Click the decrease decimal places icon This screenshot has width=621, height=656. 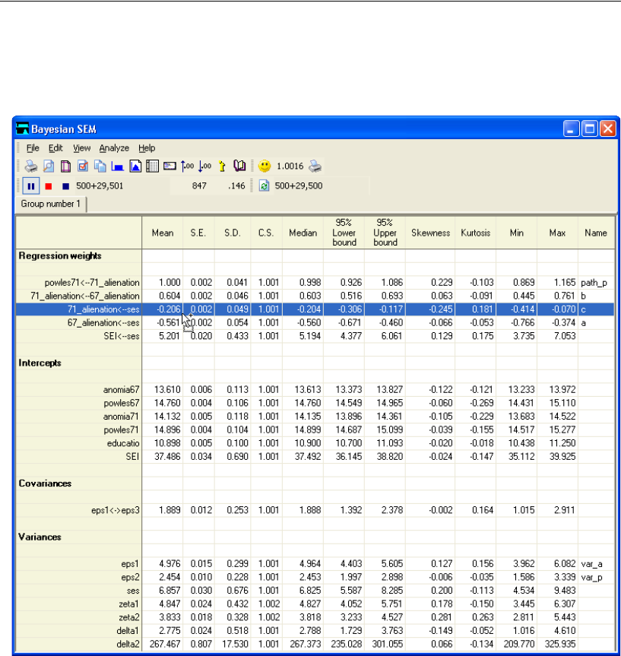[204, 166]
